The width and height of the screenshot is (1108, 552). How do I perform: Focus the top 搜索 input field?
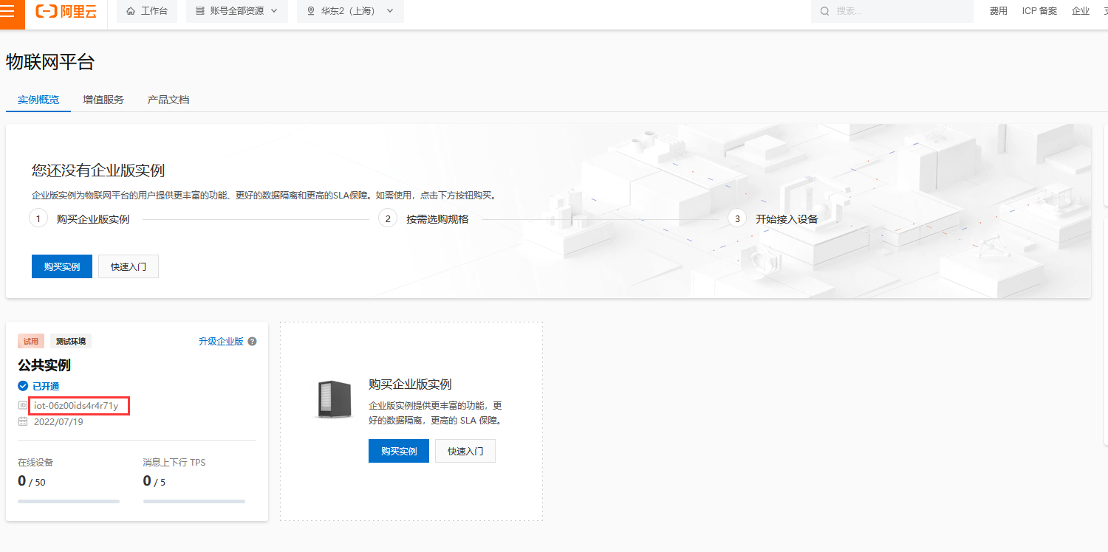point(892,11)
